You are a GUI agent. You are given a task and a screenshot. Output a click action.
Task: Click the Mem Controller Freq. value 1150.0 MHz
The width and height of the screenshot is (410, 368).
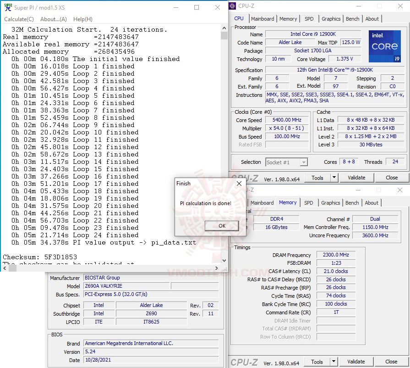pyautogui.click(x=375, y=227)
